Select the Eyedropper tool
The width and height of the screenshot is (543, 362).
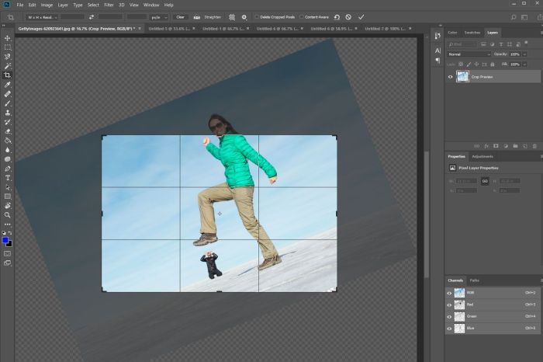pyautogui.click(x=7, y=85)
